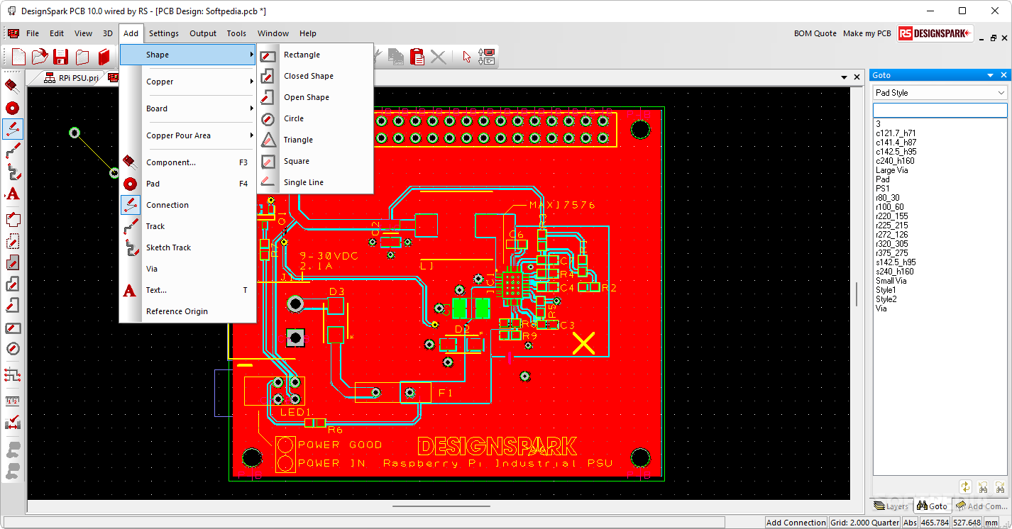Screen dimensions: 1012x529
Task: Click the Goto panel search input field
Action: [x=940, y=111]
